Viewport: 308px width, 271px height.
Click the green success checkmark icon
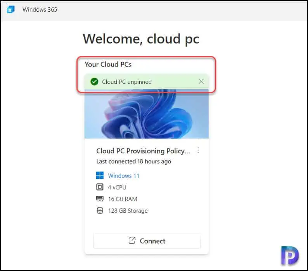click(x=94, y=82)
